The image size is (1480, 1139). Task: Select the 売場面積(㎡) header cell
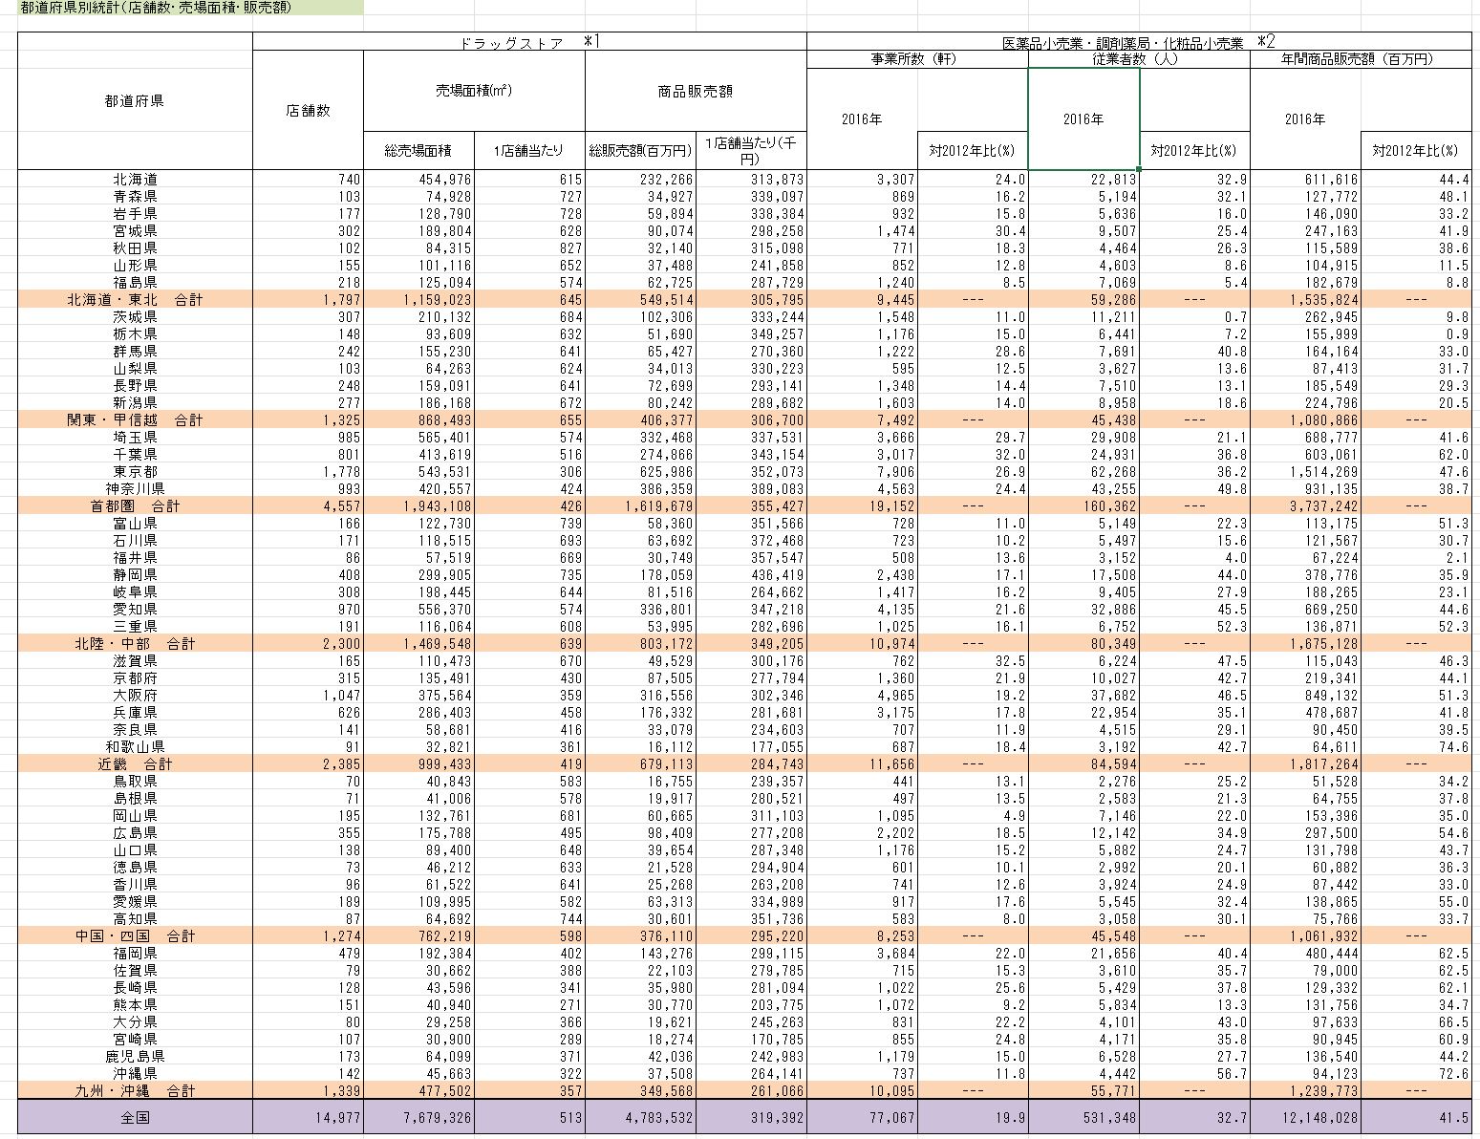pyautogui.click(x=473, y=91)
